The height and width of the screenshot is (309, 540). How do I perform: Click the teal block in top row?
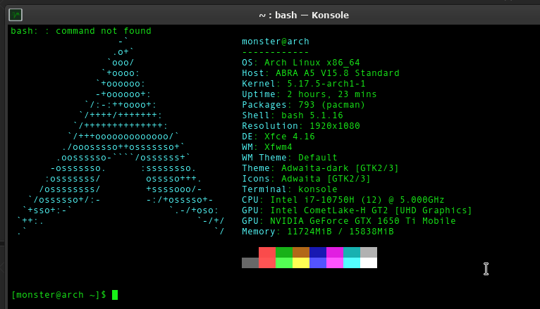[352, 252]
